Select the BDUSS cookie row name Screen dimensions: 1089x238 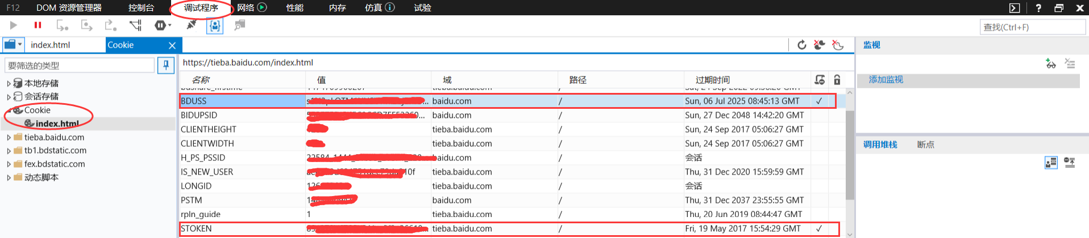pyautogui.click(x=194, y=101)
